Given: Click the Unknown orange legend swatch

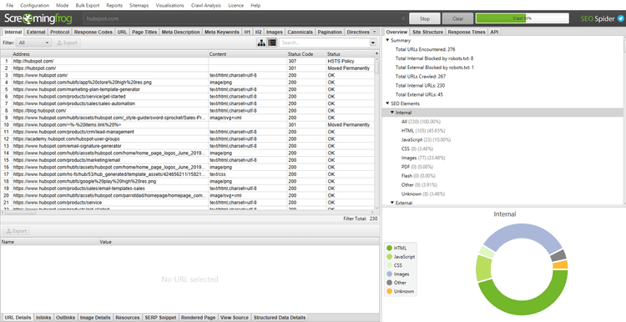Looking at the screenshot, I should pos(389,291).
